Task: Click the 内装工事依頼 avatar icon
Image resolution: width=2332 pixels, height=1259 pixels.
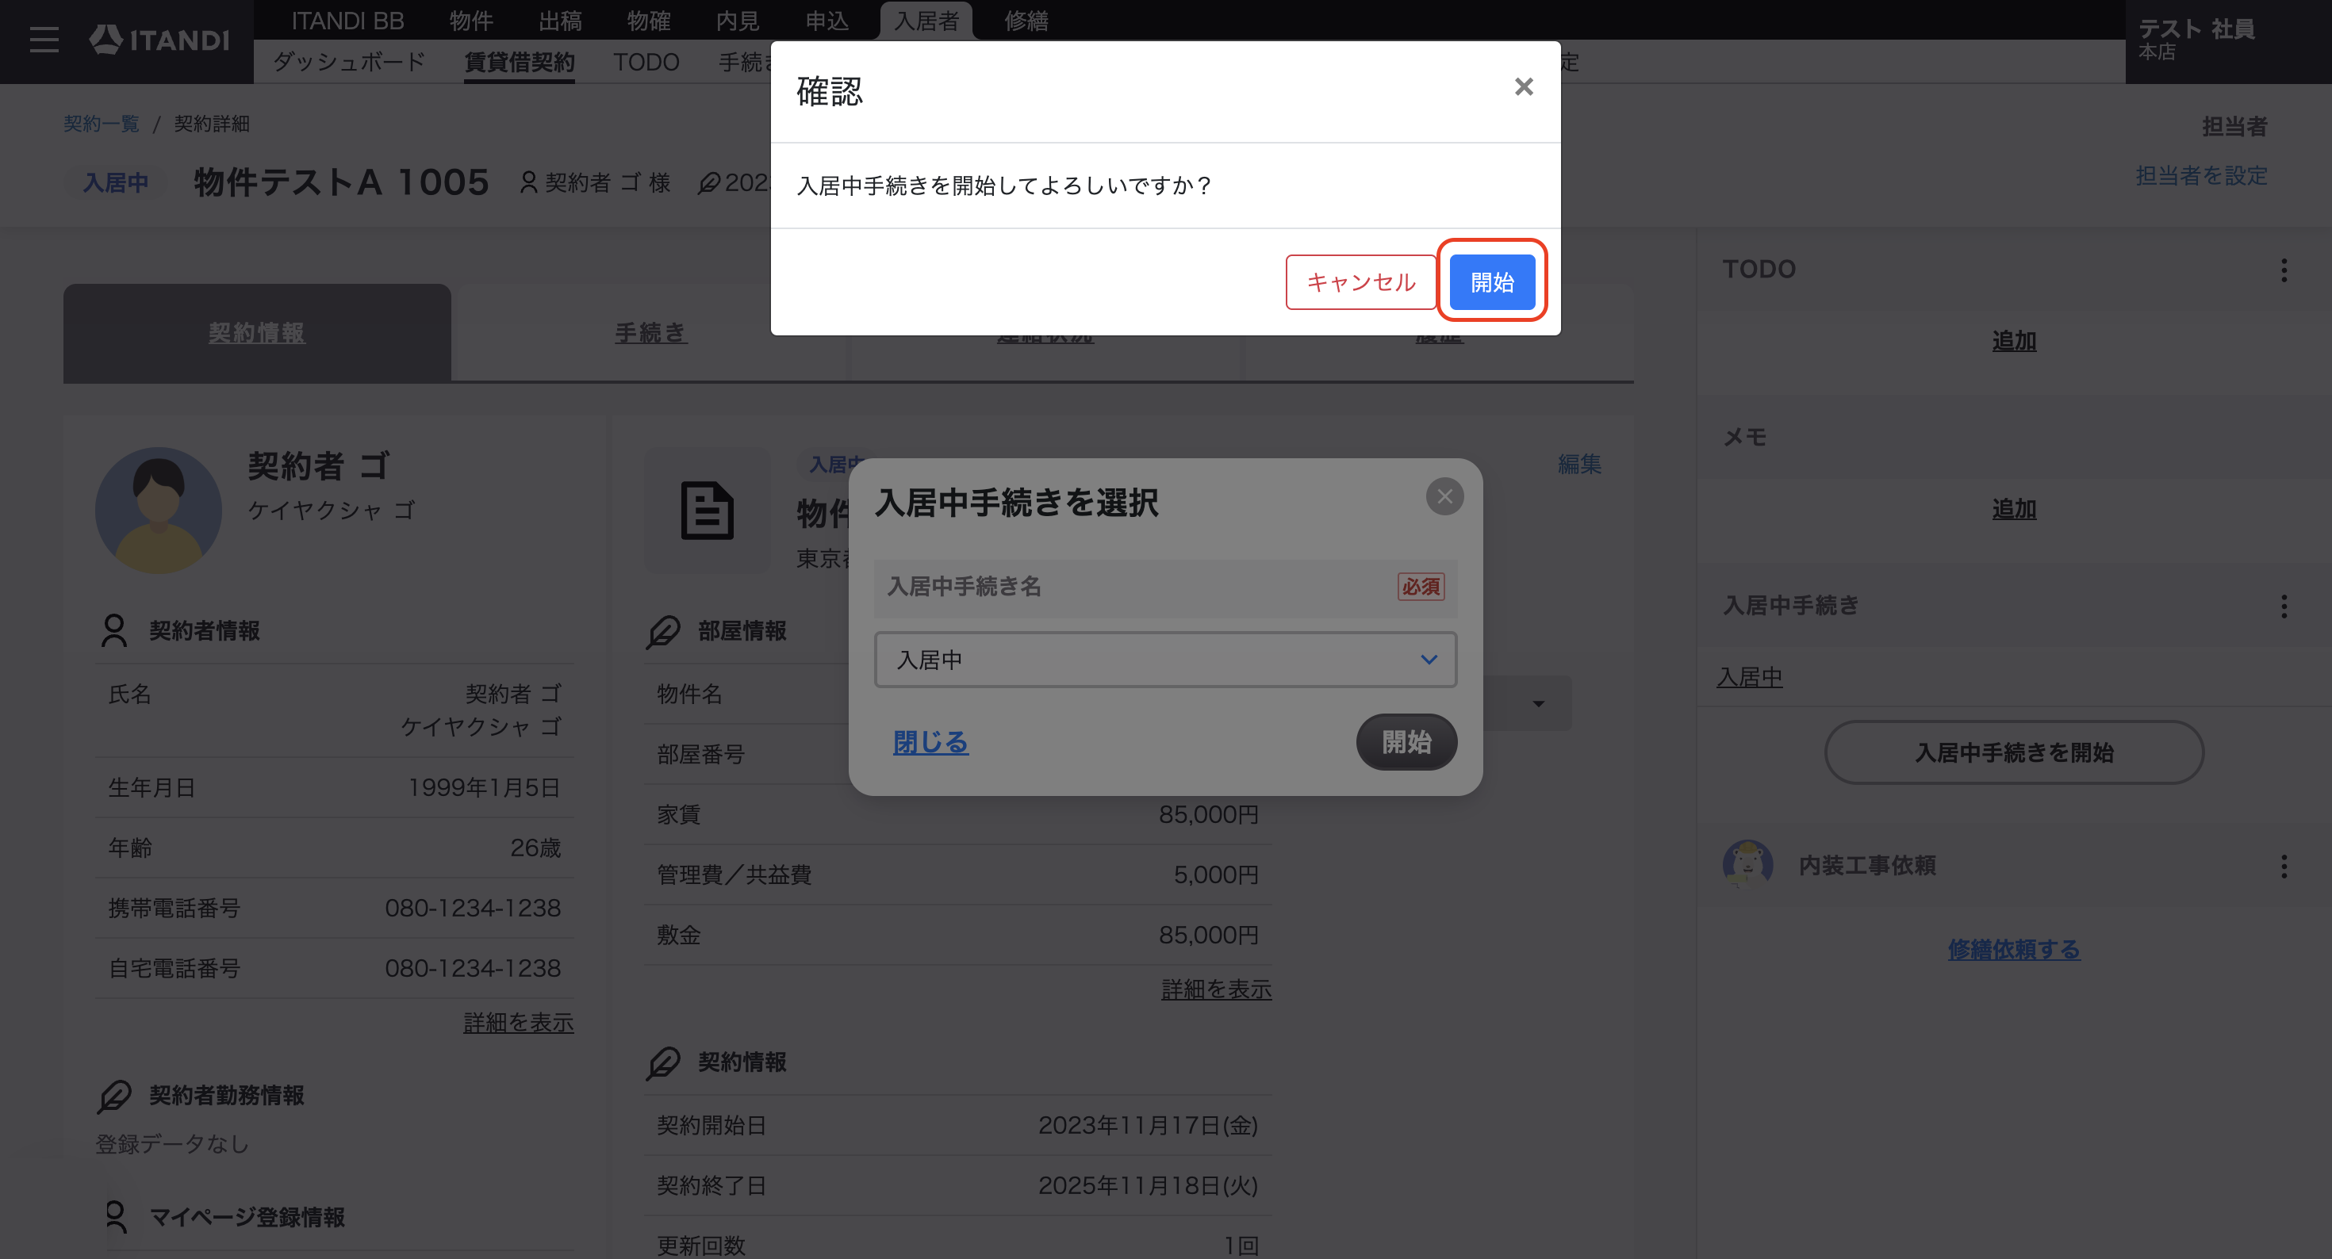Action: (x=1747, y=864)
